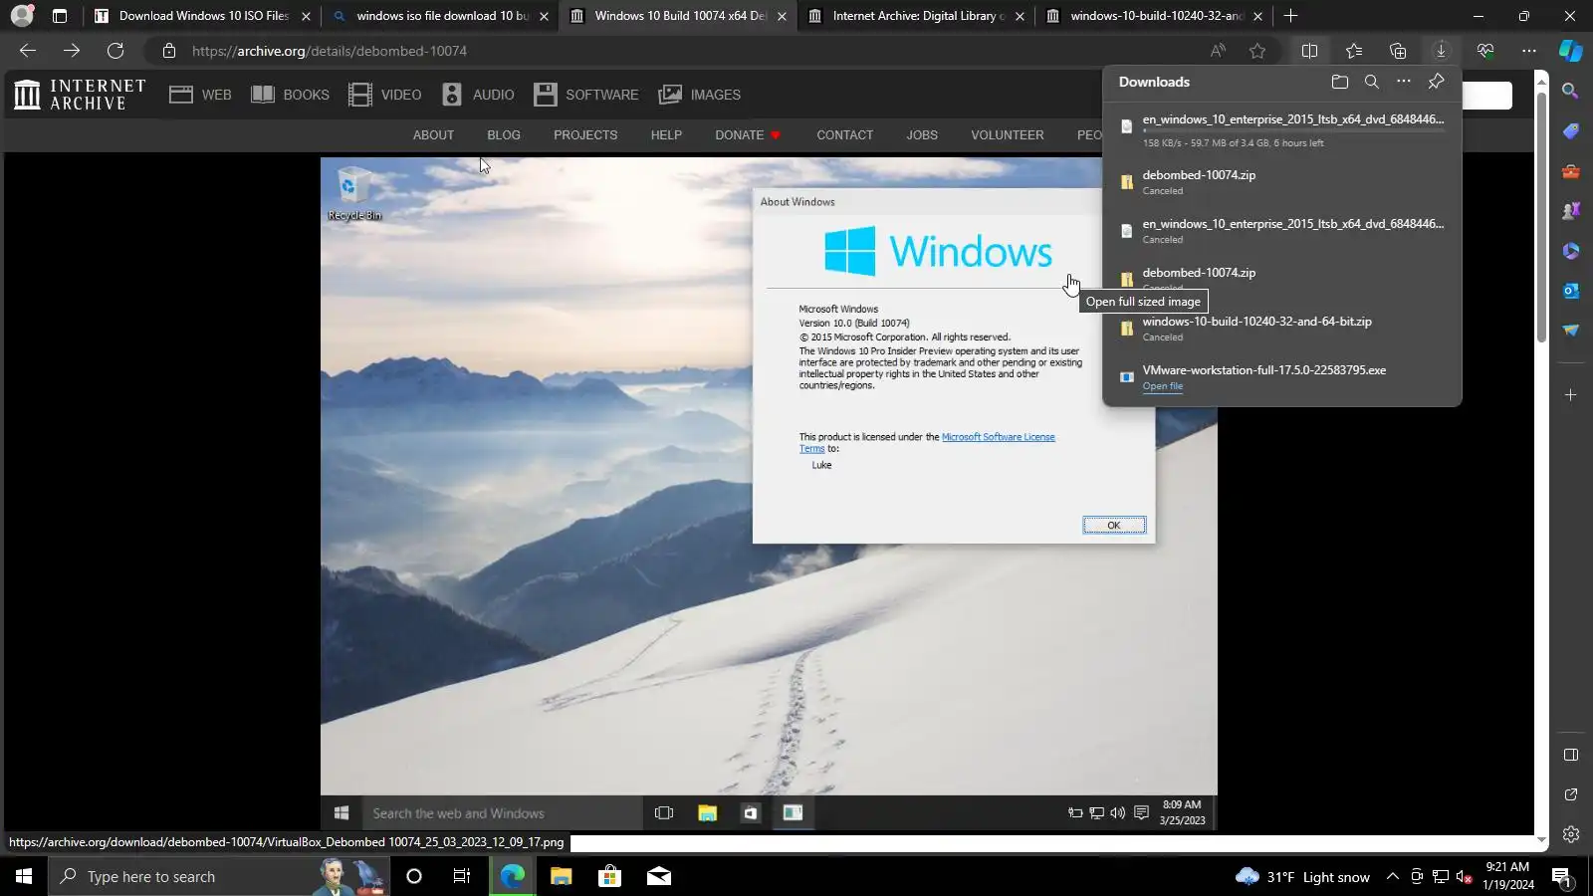Screen dimensions: 1593x896
Task: Open Tab actions menu
Action: (60, 16)
